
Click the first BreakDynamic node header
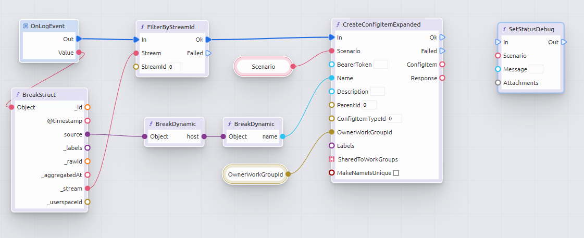[174, 123]
